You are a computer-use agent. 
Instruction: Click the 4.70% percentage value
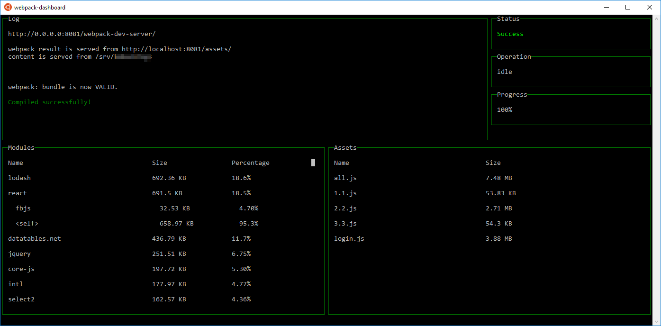(249, 208)
